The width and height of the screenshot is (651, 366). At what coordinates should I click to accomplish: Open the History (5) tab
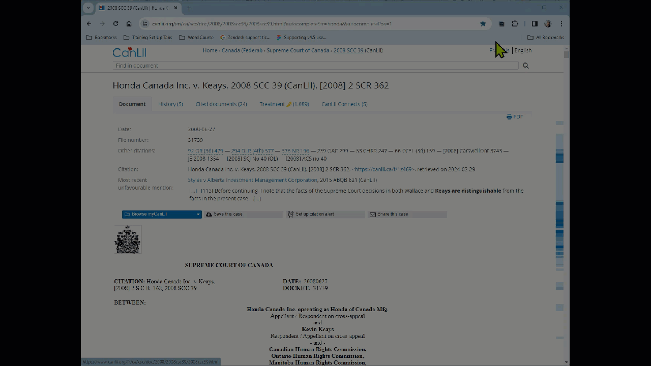coord(170,104)
